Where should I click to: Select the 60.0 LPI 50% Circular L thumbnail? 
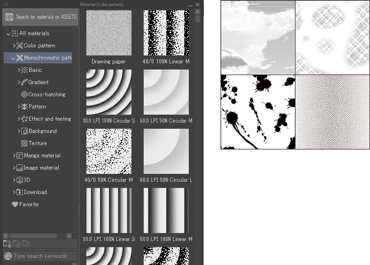click(x=166, y=151)
